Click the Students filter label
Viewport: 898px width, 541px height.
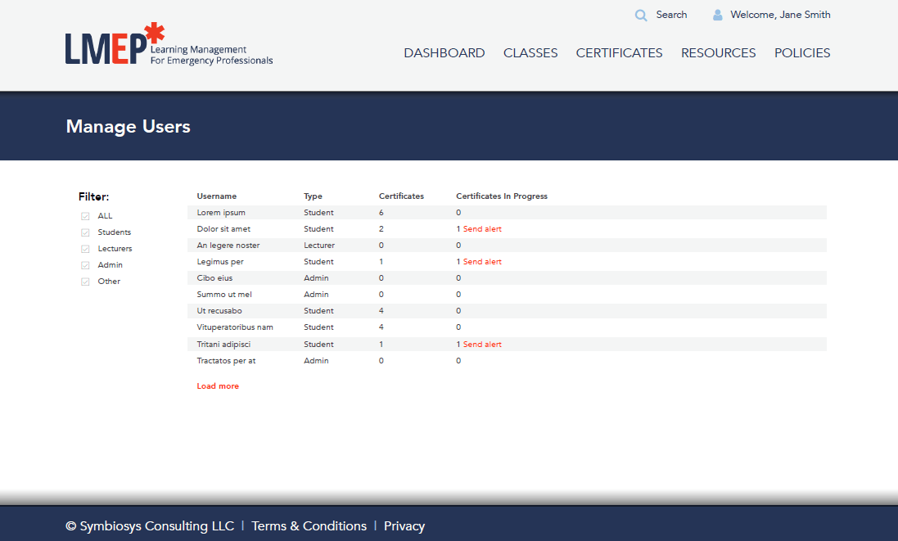[x=114, y=232]
